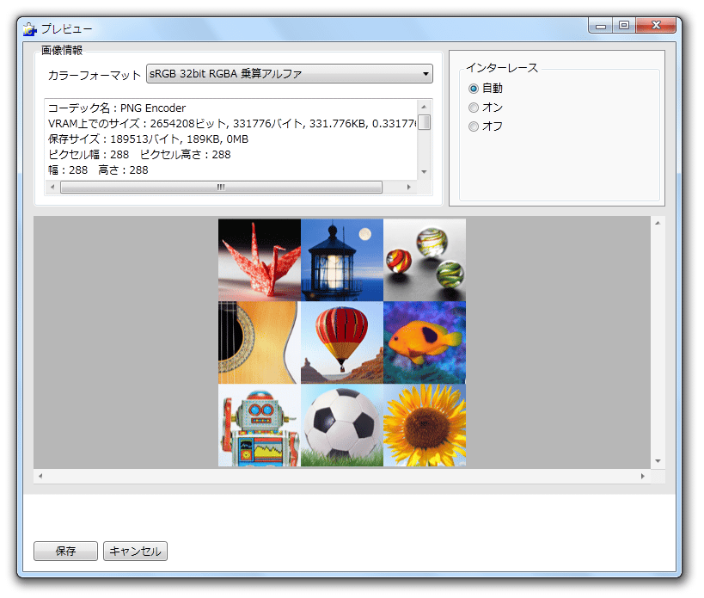Click the sunflower image tile
Image resolution: width=704 pixels, height=598 pixels.
[x=425, y=425]
